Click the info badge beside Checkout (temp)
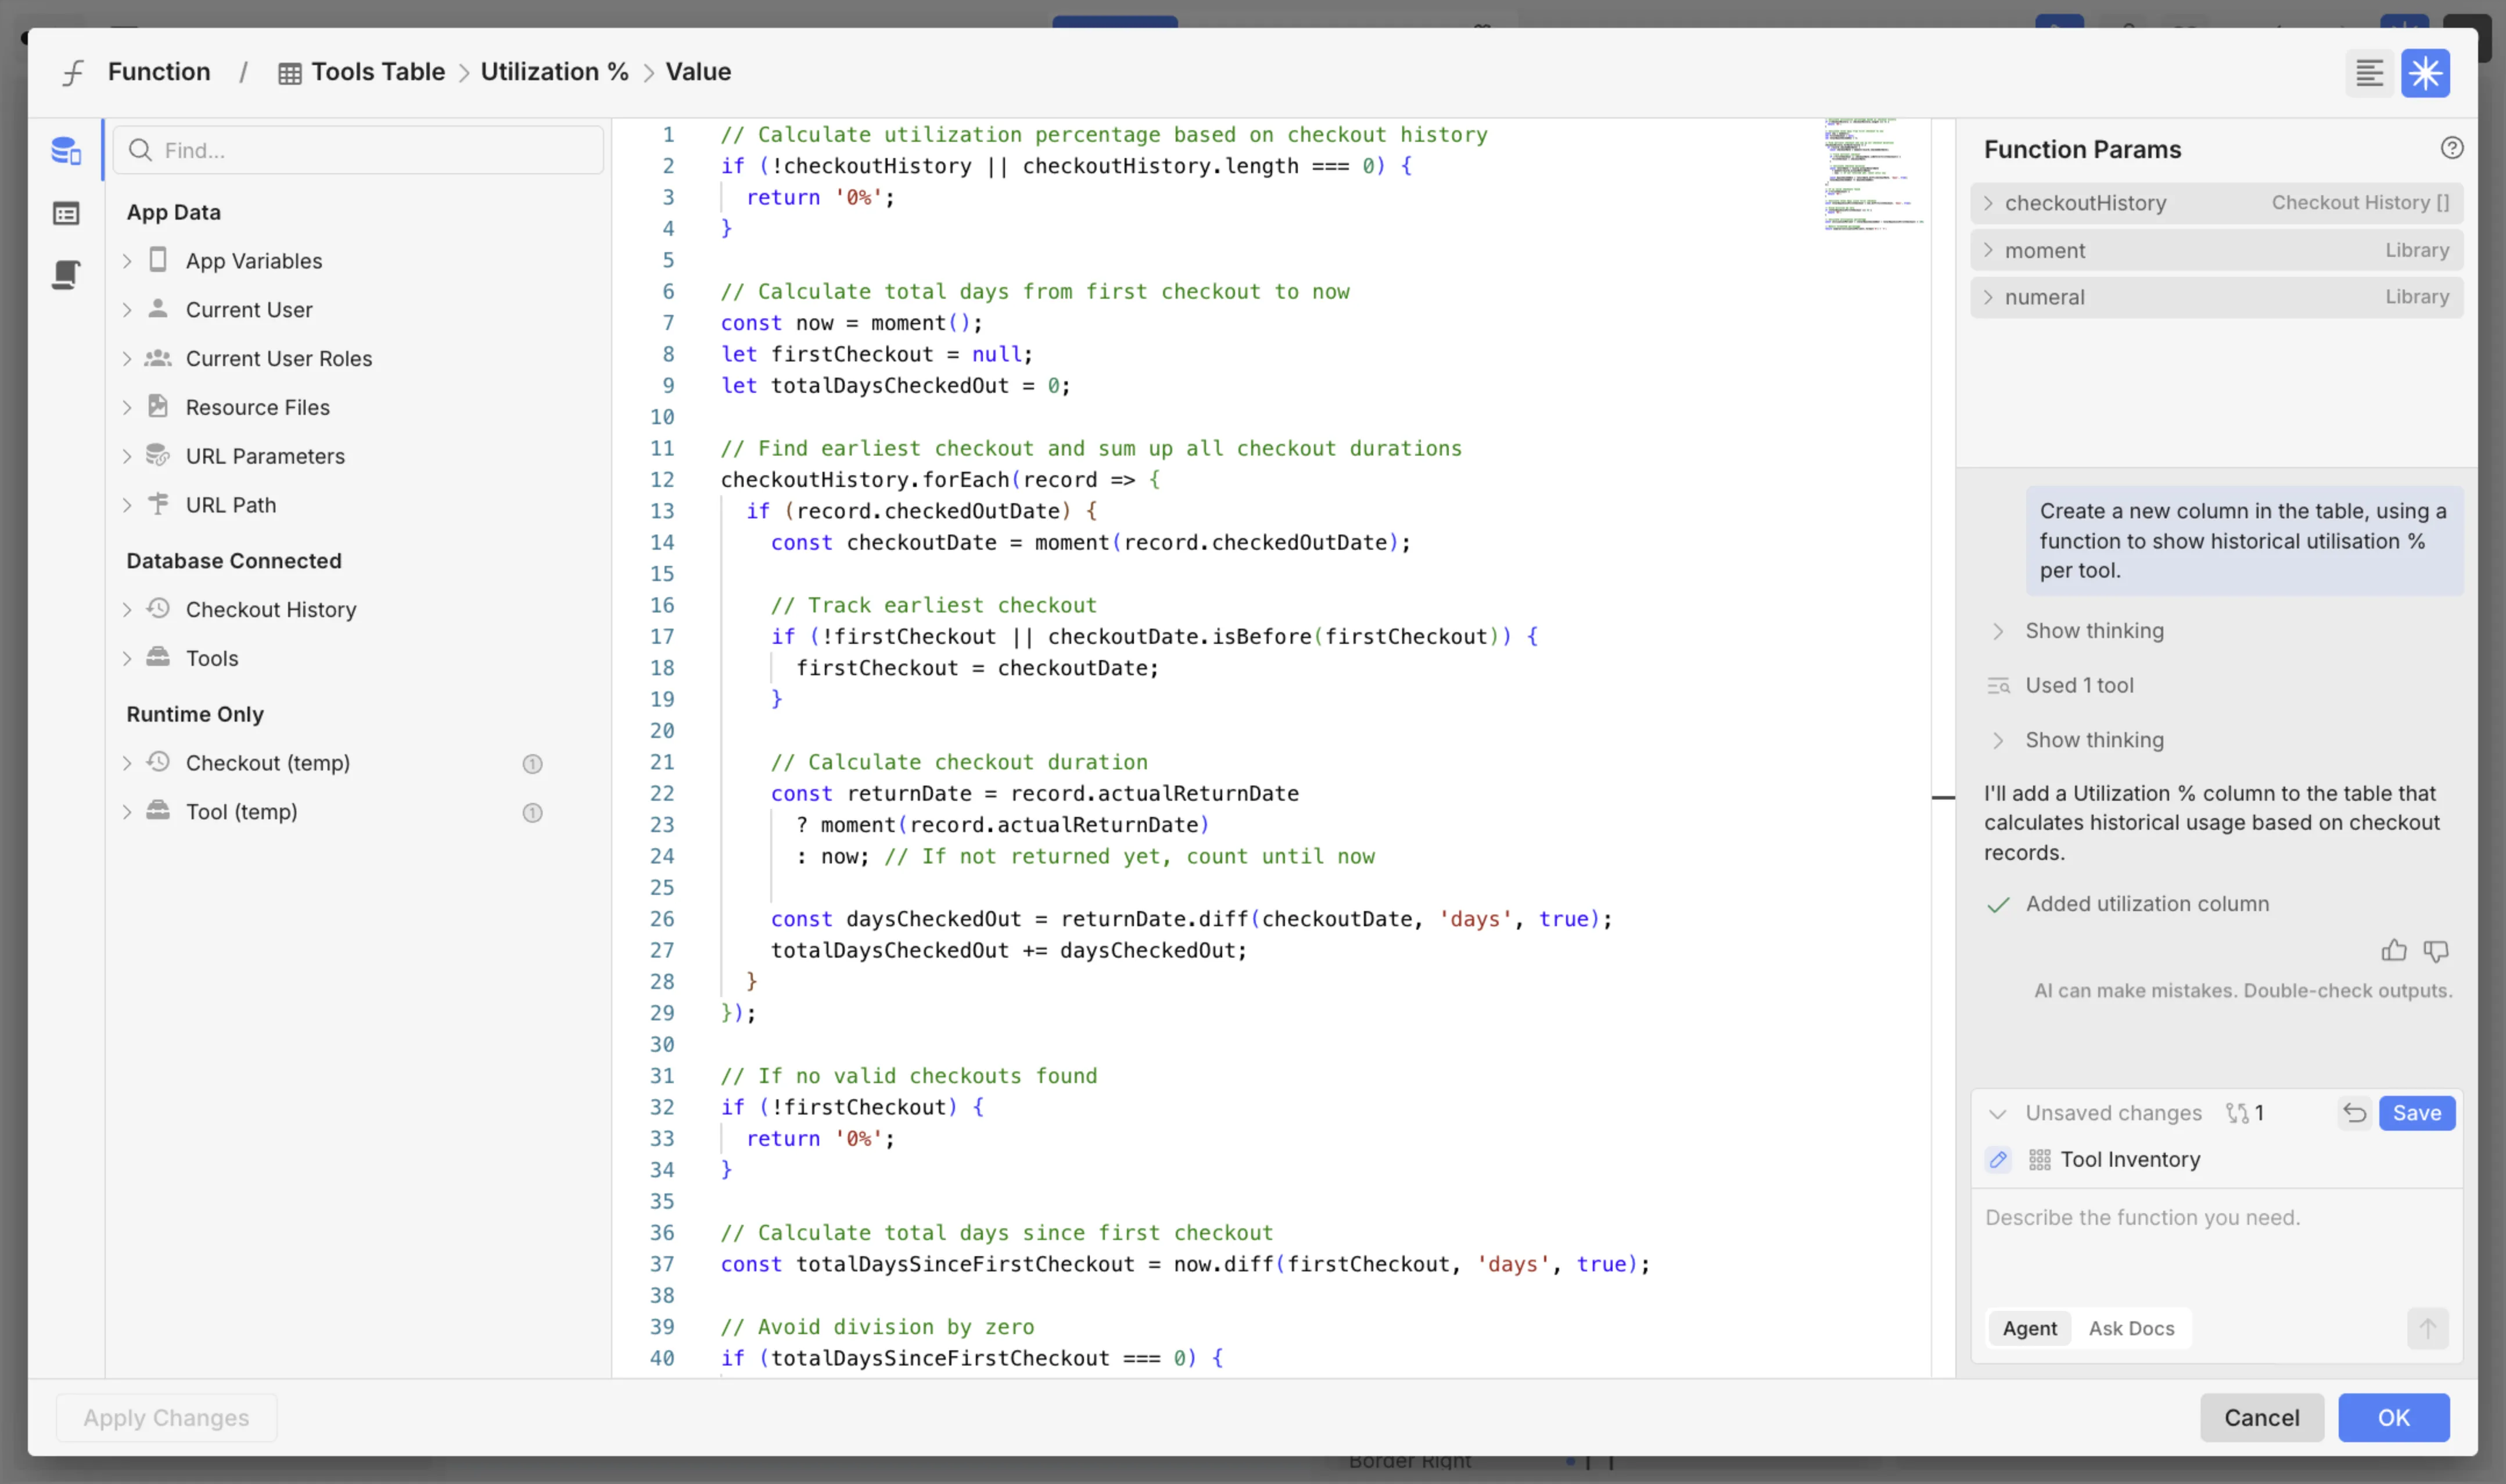Screen dimensions: 2506x1484 click(532, 764)
